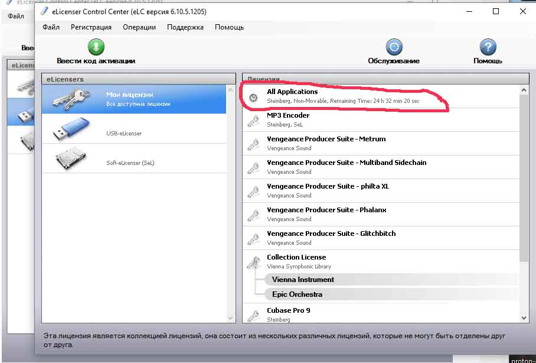Click key icon of Multiband Sidechain license
This screenshot has height=363, width=536.
(x=253, y=168)
